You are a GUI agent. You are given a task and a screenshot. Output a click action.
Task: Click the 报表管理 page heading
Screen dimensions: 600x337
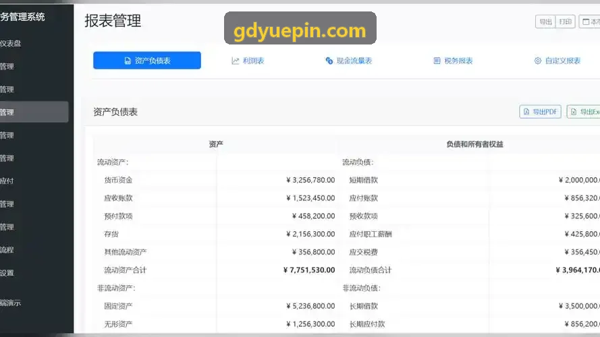pos(113,21)
